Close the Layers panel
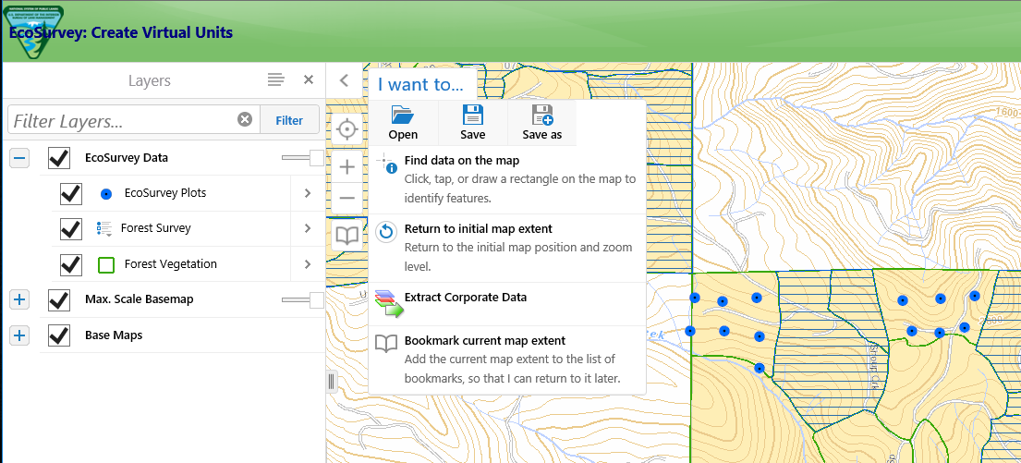The height and width of the screenshot is (463, 1021). (x=309, y=80)
